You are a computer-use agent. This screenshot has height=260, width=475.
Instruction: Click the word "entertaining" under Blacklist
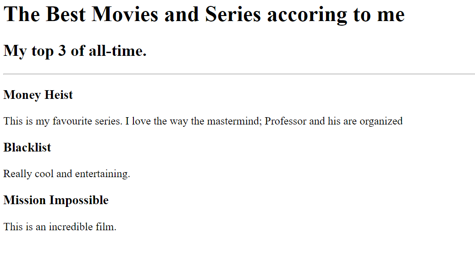pos(102,174)
